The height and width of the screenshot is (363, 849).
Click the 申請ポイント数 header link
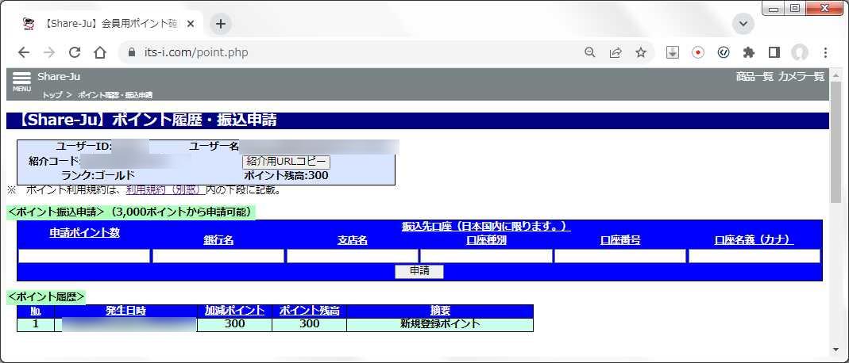(x=84, y=233)
